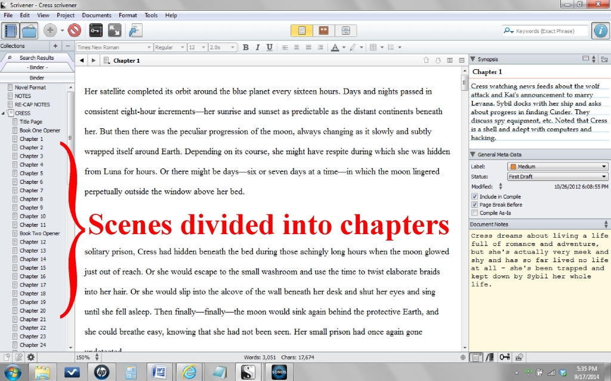Open the font style dropdown Regular
The width and height of the screenshot is (611, 381).
coord(170,47)
